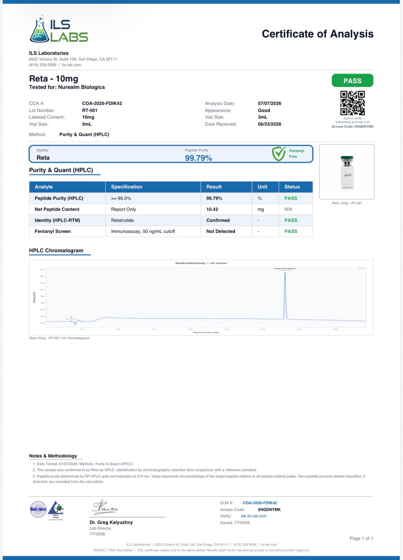Click the Peptide Purity 99.79% value
The height and width of the screenshot is (560, 403).
coord(198,158)
